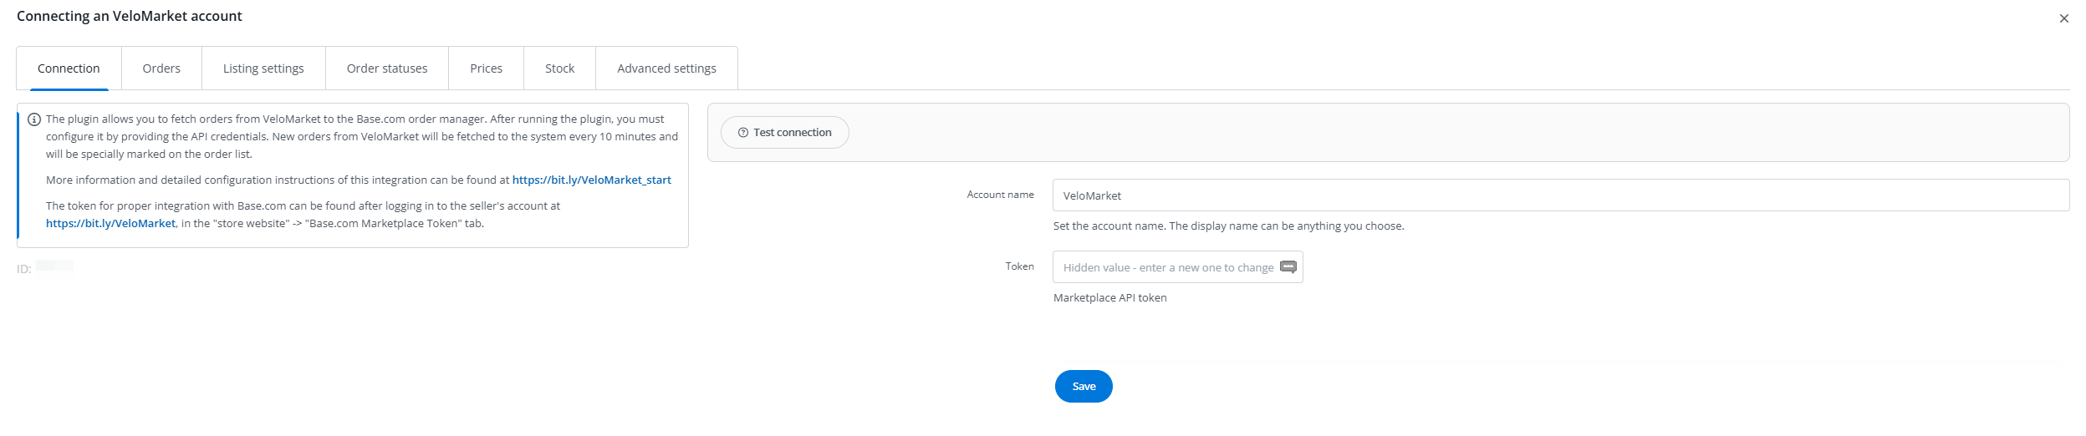Click the Marketplace API token hint text
Viewport: 2086px width, 436px height.
click(1109, 298)
